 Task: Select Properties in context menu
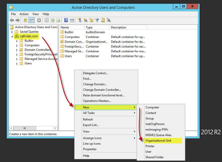106,149
